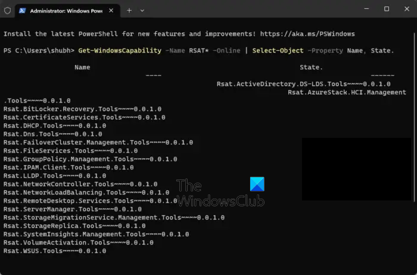Open the new tab profile dropdown
The image size is (417, 275).
(142, 11)
